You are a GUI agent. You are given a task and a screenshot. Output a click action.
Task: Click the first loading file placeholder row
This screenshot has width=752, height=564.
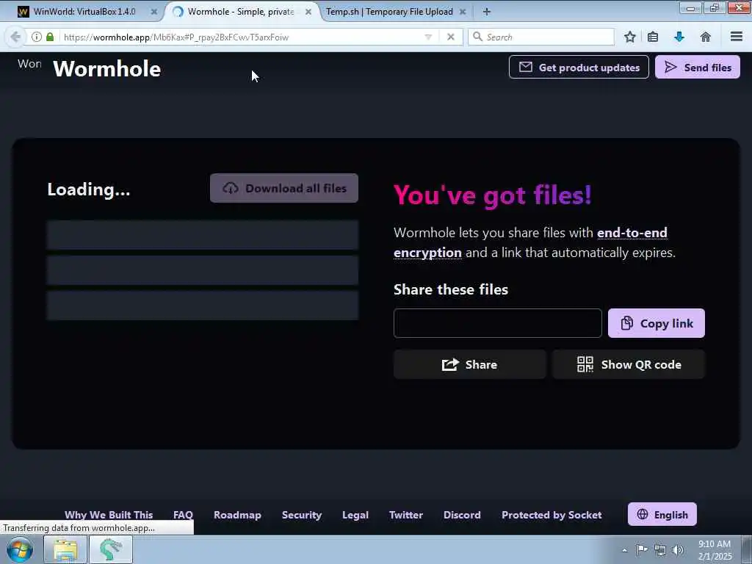coord(203,235)
